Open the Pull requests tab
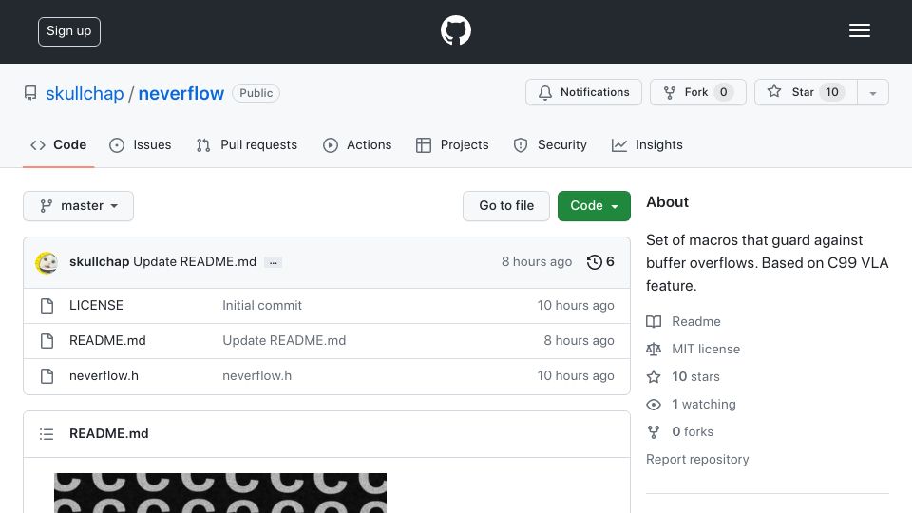 point(247,144)
